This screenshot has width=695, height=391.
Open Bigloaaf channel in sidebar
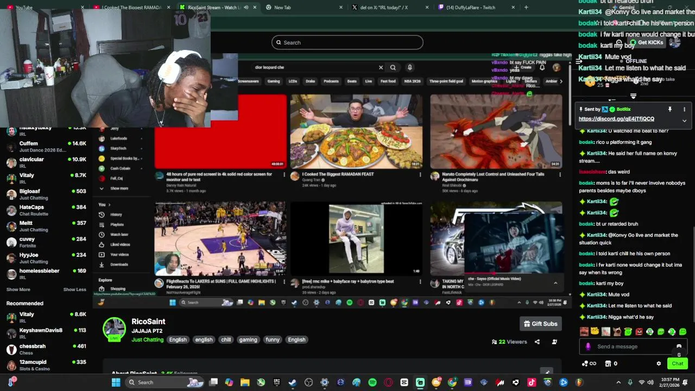point(46,194)
